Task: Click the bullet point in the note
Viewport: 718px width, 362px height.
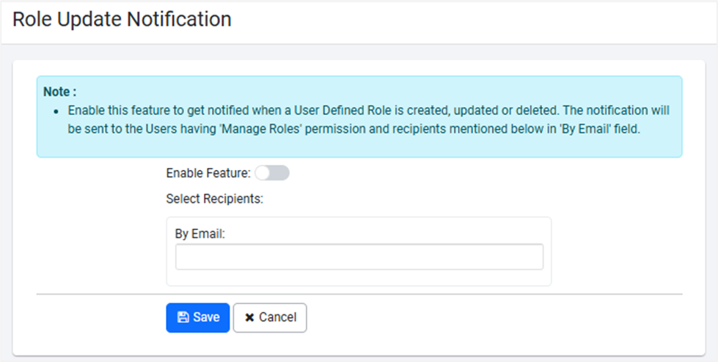Action: (56, 111)
